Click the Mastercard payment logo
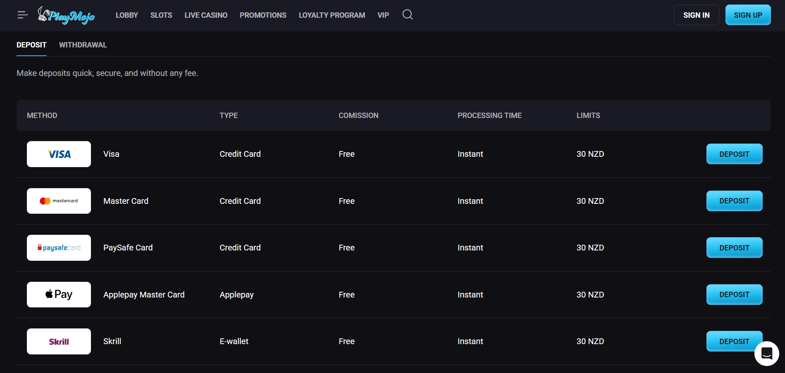The image size is (785, 373). click(x=59, y=201)
